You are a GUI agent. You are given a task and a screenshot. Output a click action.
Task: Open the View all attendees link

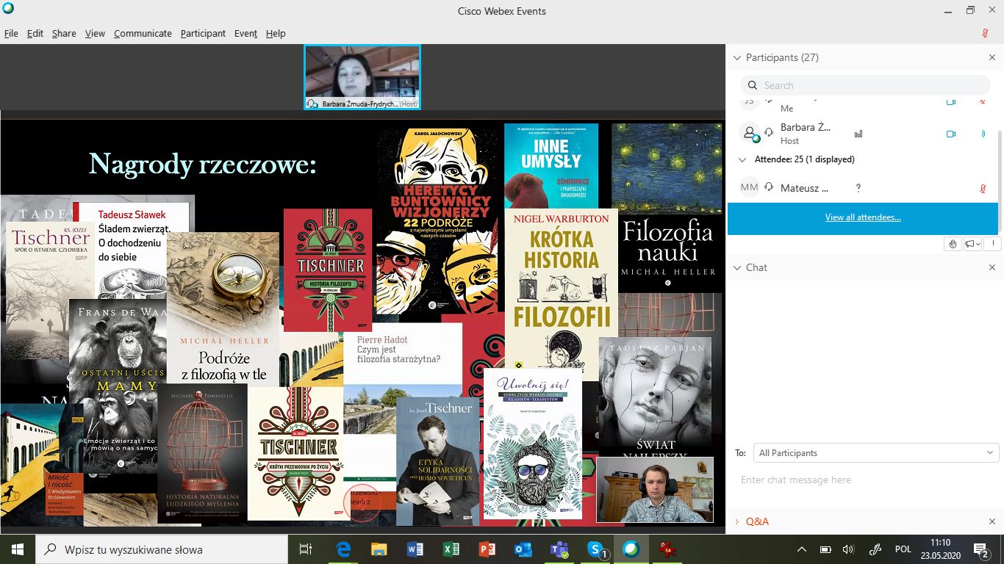(x=863, y=217)
